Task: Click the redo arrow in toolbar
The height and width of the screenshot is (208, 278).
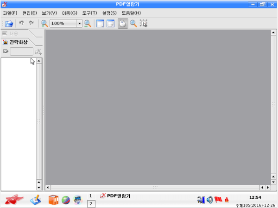Action: tap(32, 23)
